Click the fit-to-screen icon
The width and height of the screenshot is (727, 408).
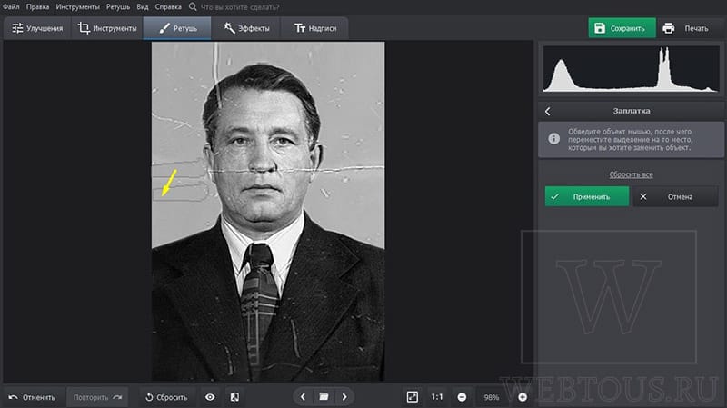pyautogui.click(x=413, y=397)
